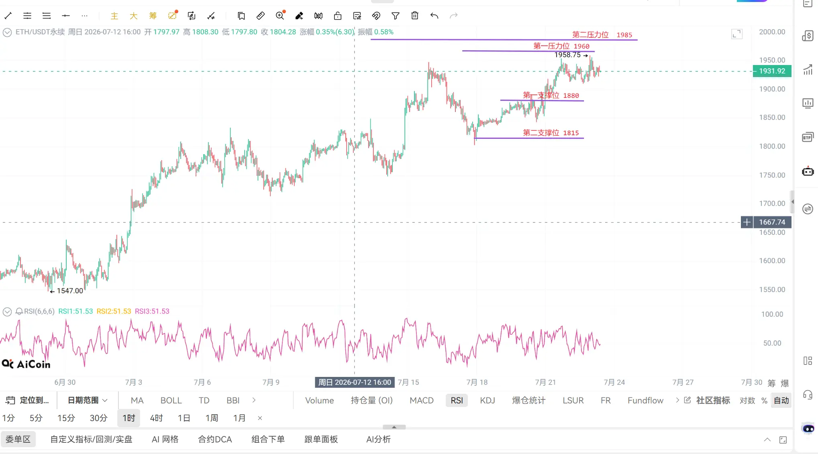Switch to the 1日 timeframe
Image resolution: width=818 pixels, height=454 pixels.
tap(184, 418)
